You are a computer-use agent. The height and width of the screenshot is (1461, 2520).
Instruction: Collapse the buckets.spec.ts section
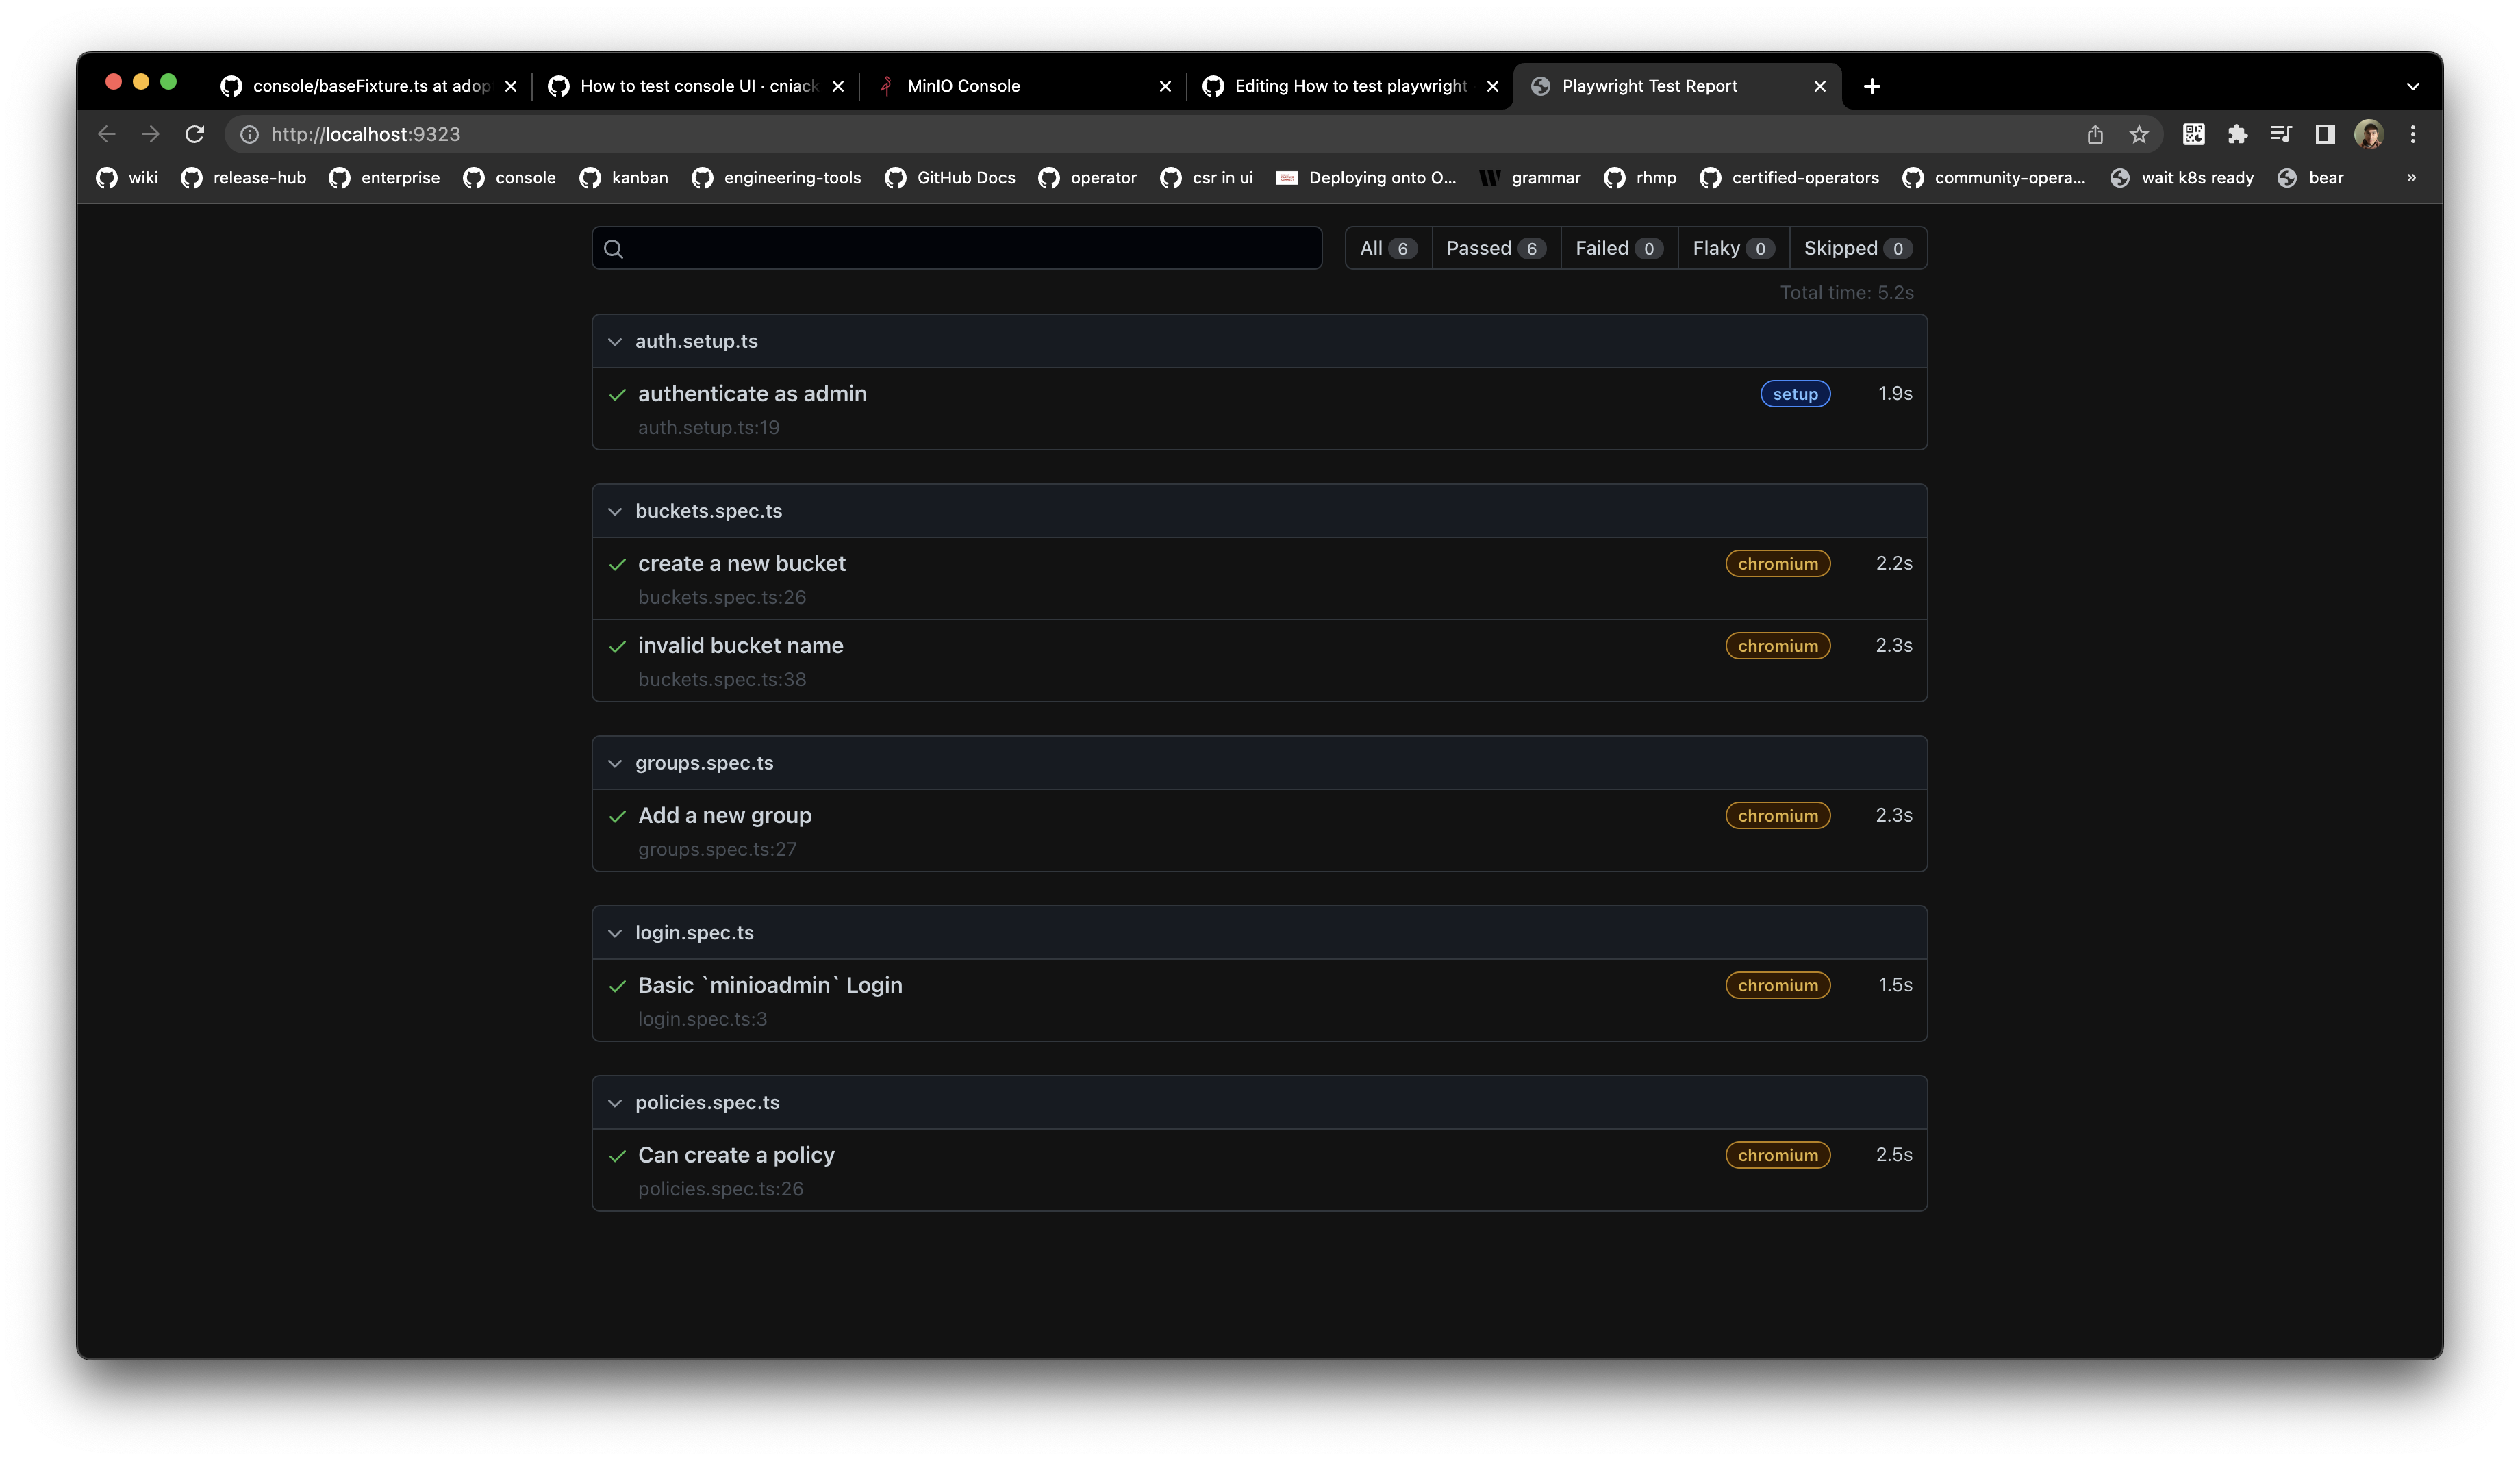tap(615, 512)
